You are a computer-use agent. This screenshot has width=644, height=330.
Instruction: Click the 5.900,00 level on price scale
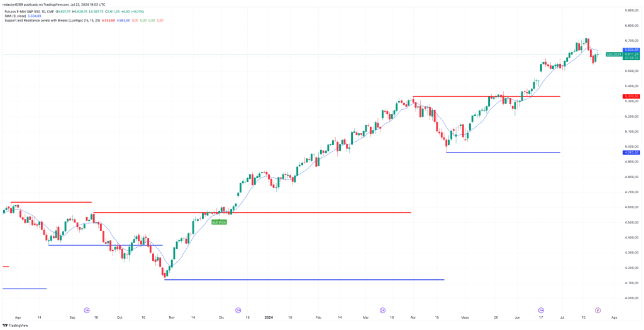point(631,11)
